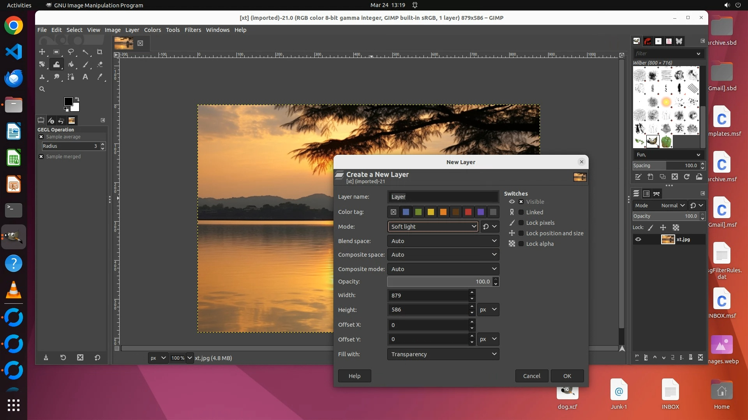Select the Bucket Fill tool

(x=71, y=65)
